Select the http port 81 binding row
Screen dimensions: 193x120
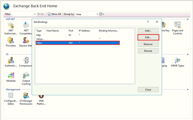(x=78, y=35)
